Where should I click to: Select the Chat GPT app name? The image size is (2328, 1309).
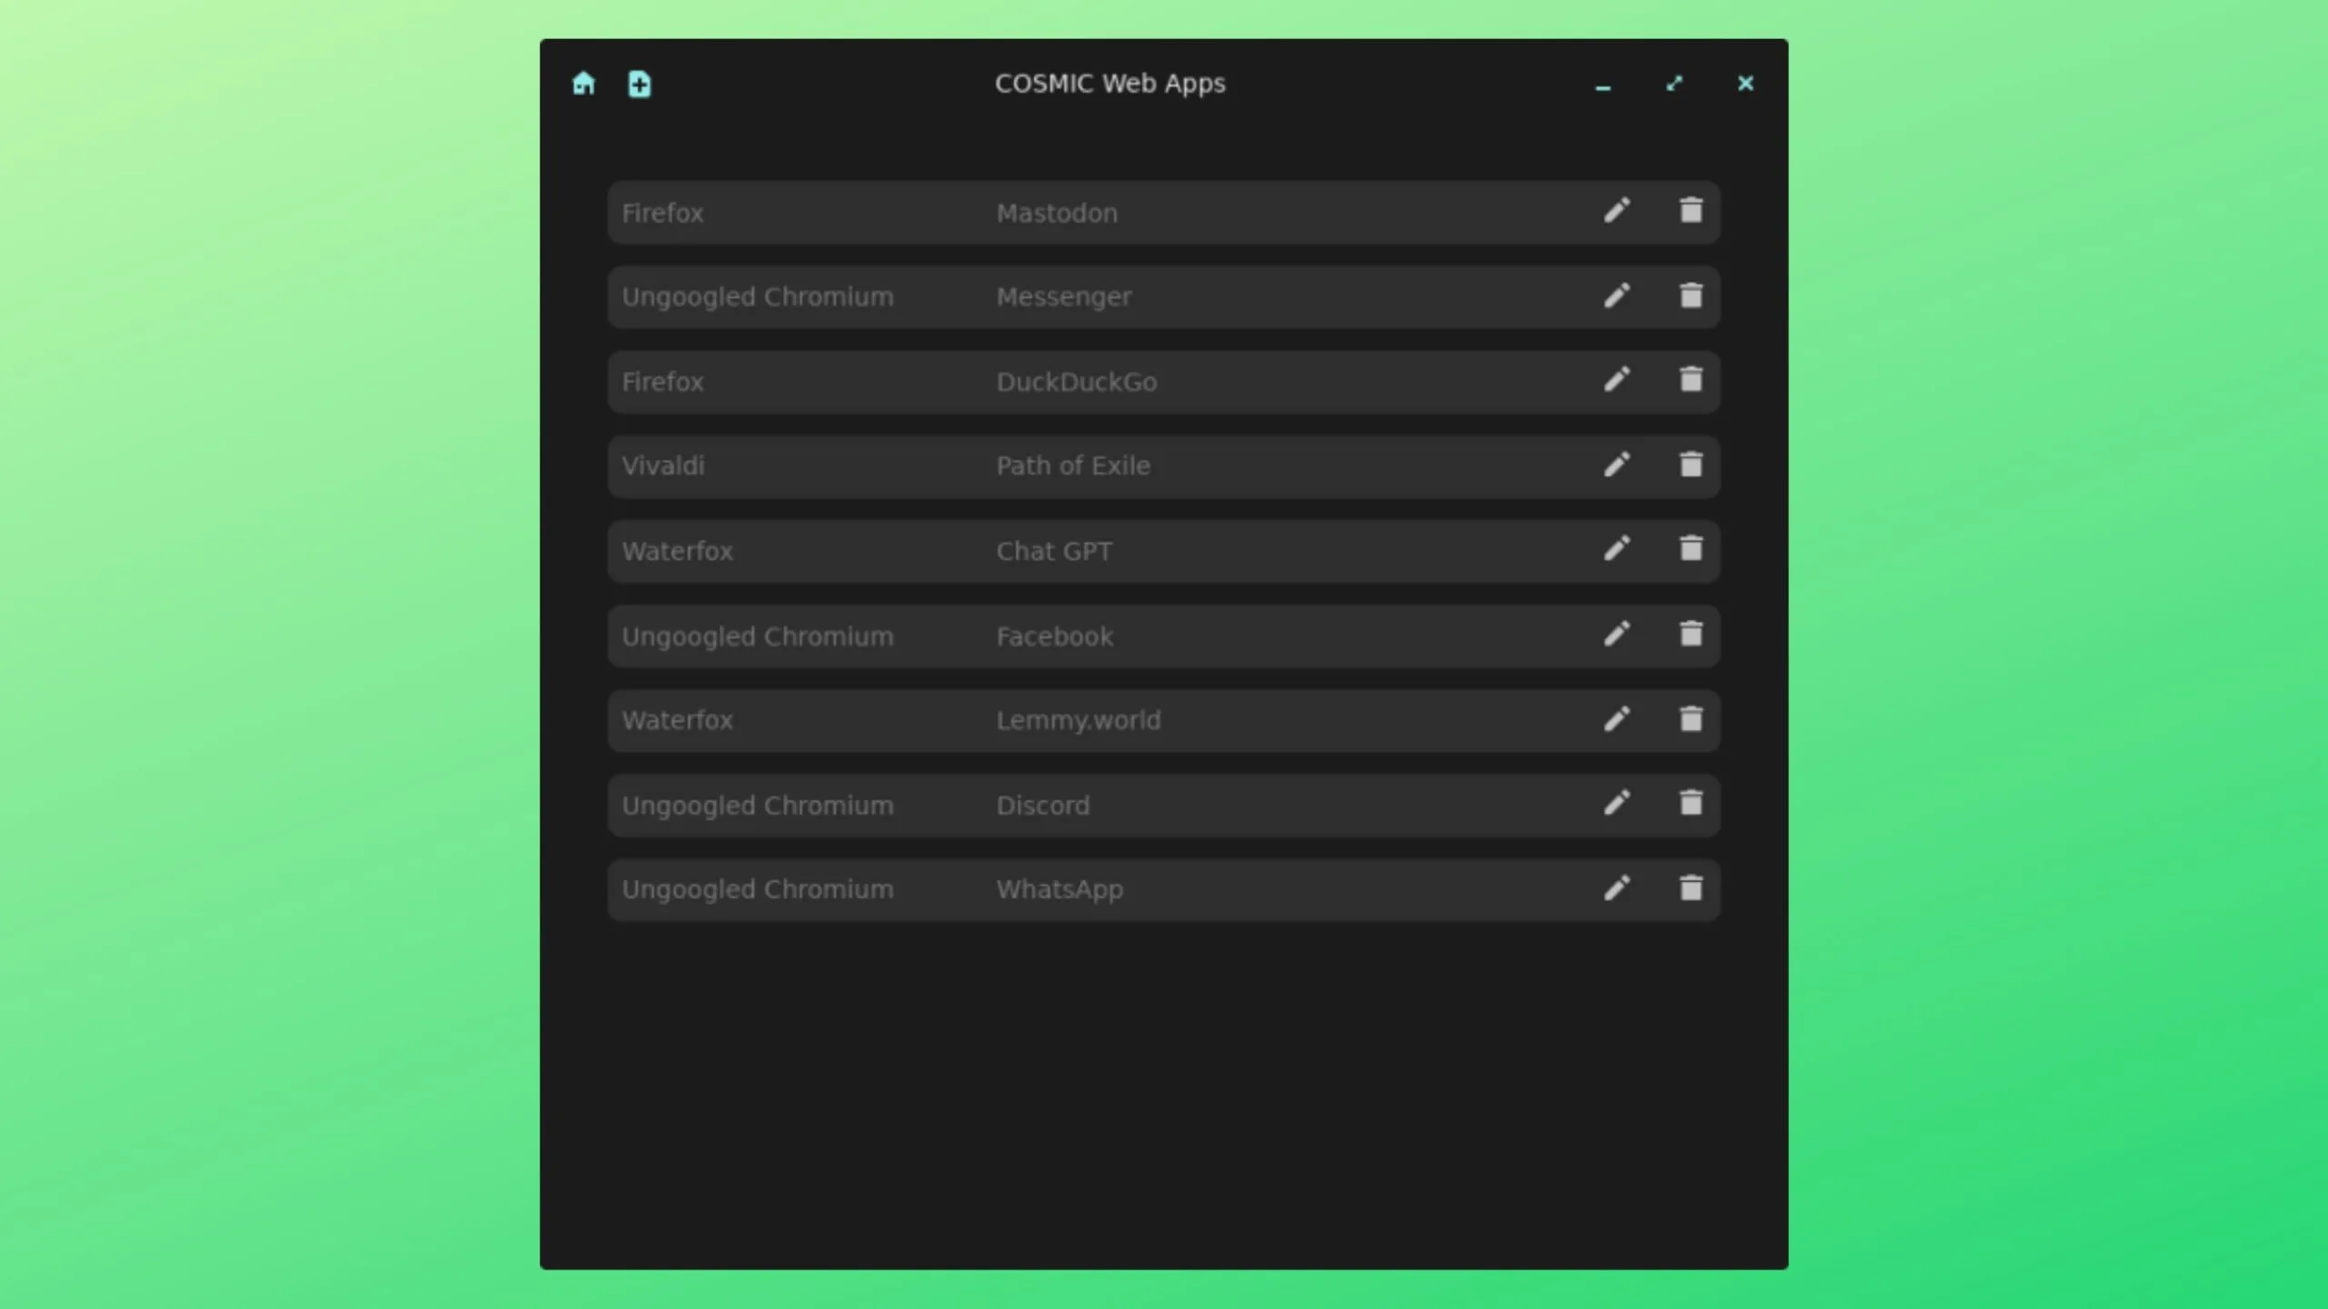1054,551
